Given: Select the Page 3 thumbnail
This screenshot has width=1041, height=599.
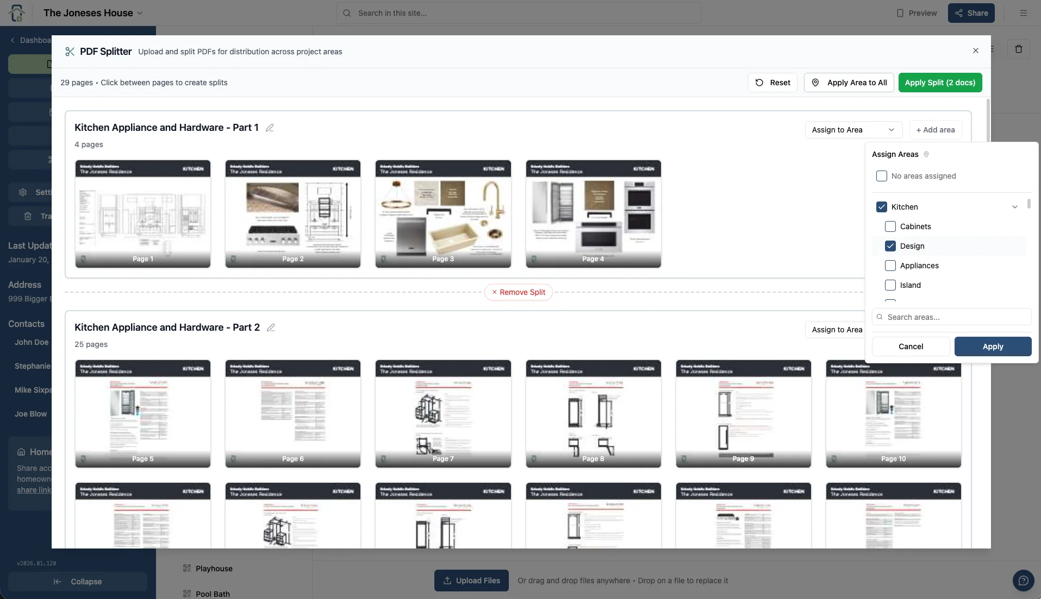Looking at the screenshot, I should click(x=442, y=213).
